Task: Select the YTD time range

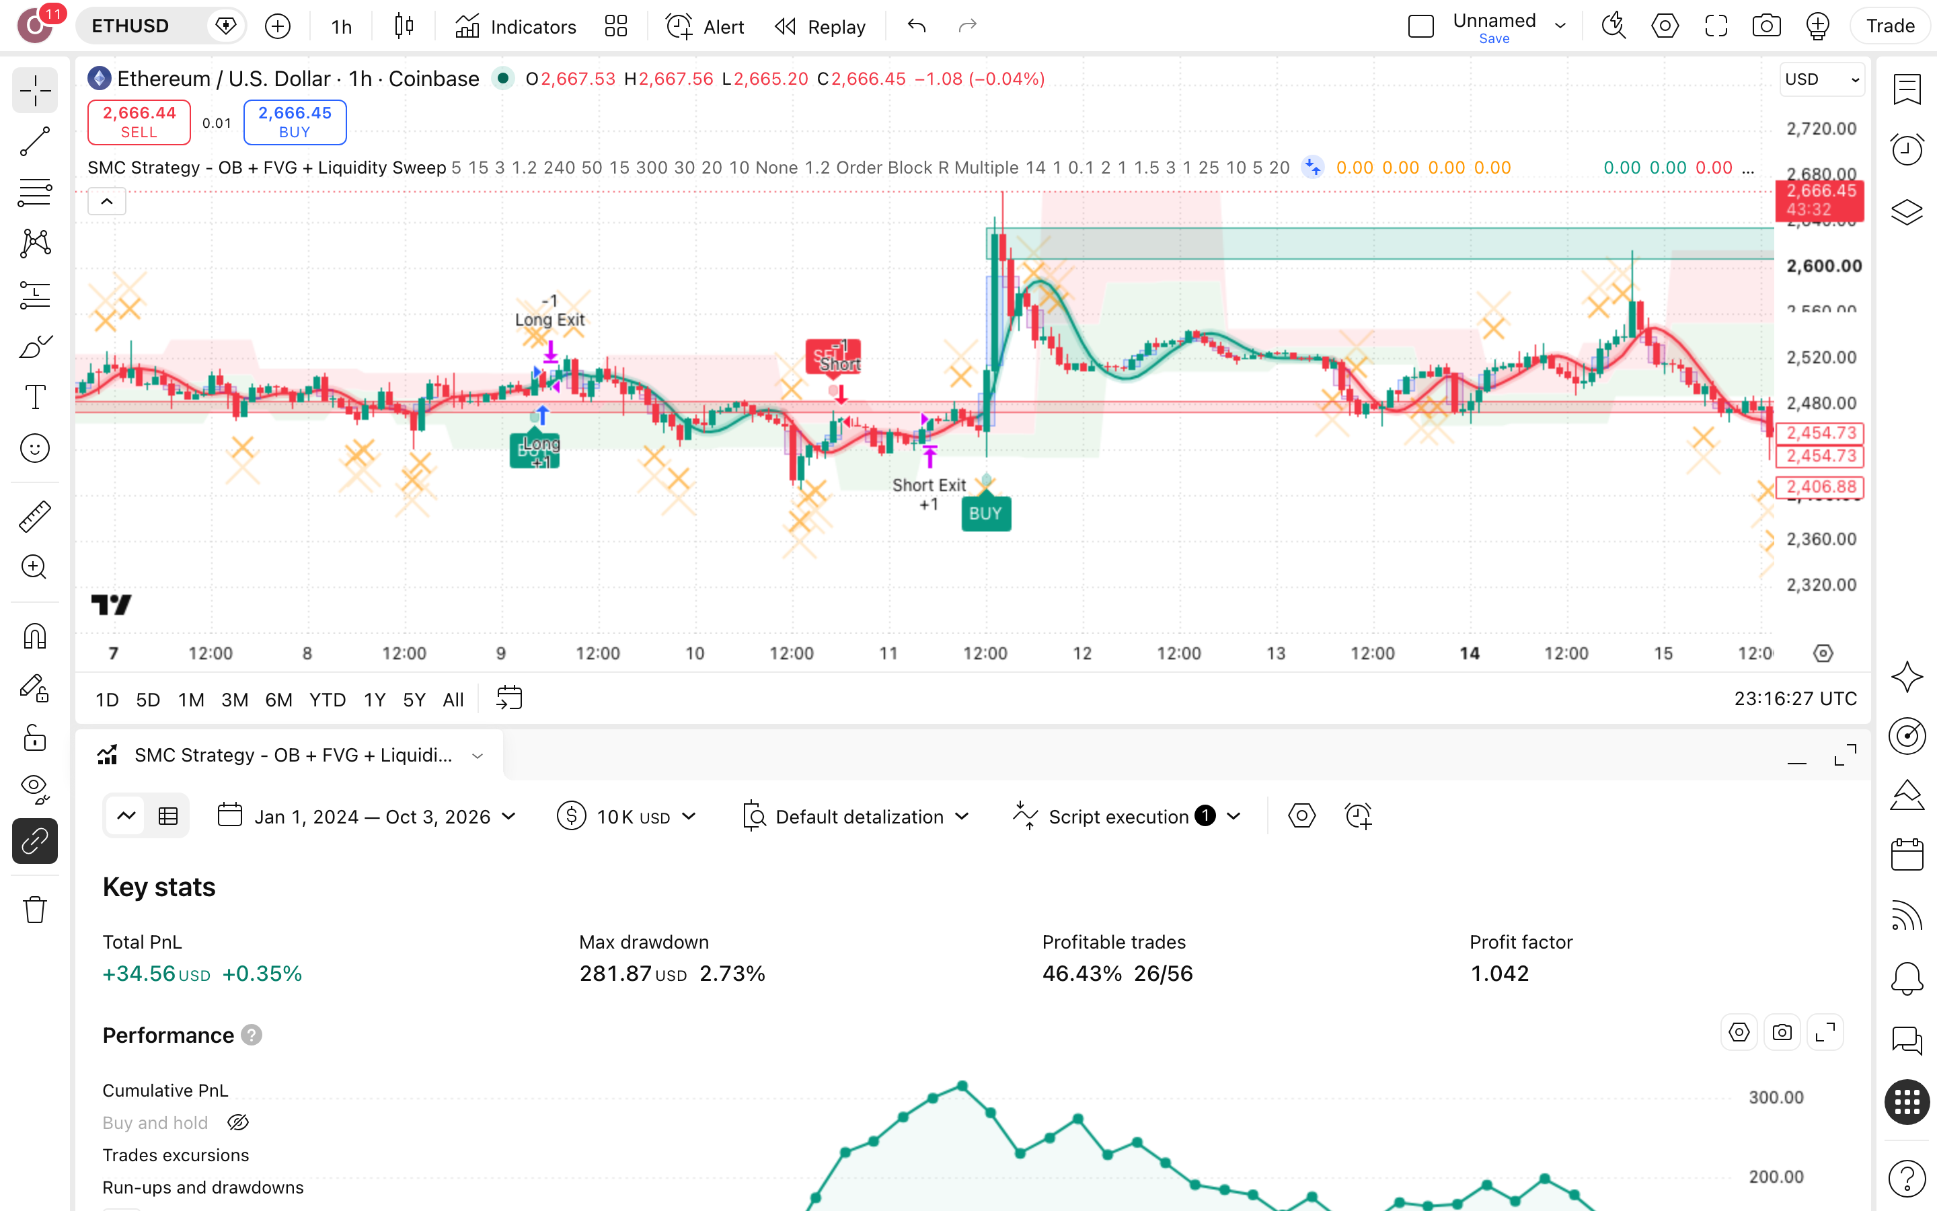Action: click(x=328, y=699)
